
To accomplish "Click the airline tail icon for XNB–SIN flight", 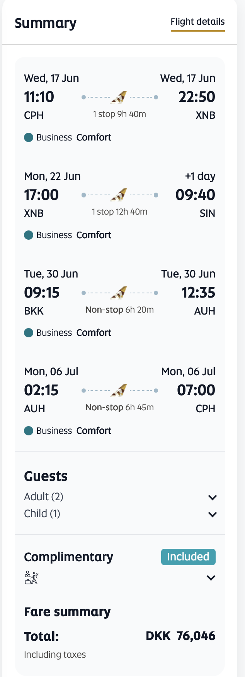I will pyautogui.click(x=119, y=195).
